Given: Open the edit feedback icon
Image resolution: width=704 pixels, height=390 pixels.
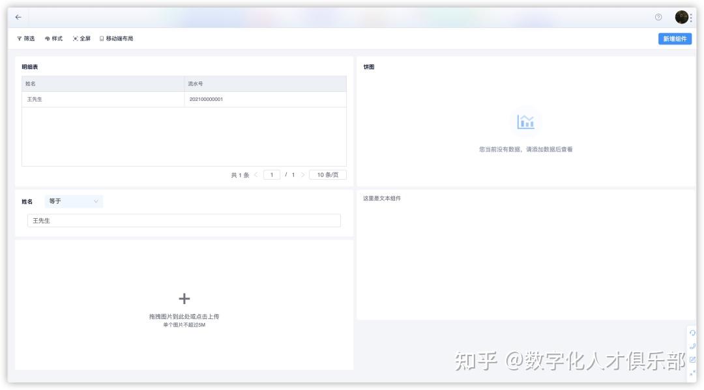Looking at the screenshot, I should (x=692, y=359).
